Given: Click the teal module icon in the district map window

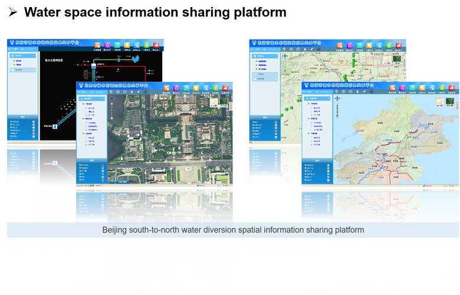Looking at the screenshot, I should [412, 88].
